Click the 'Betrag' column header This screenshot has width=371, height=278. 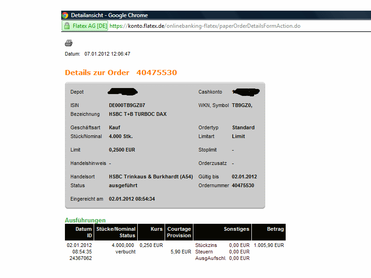[x=269, y=232]
